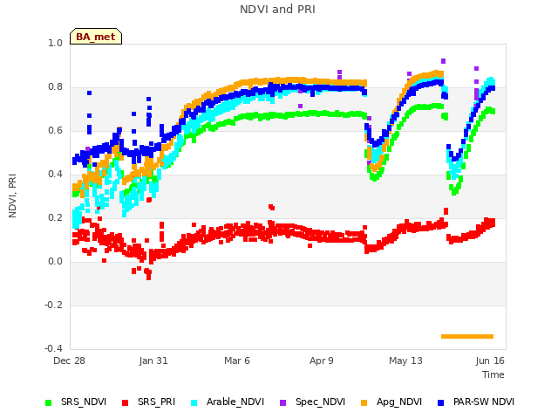Select the Apg_NDVI legend label
The height and width of the screenshot is (419, 558).
click(399, 402)
